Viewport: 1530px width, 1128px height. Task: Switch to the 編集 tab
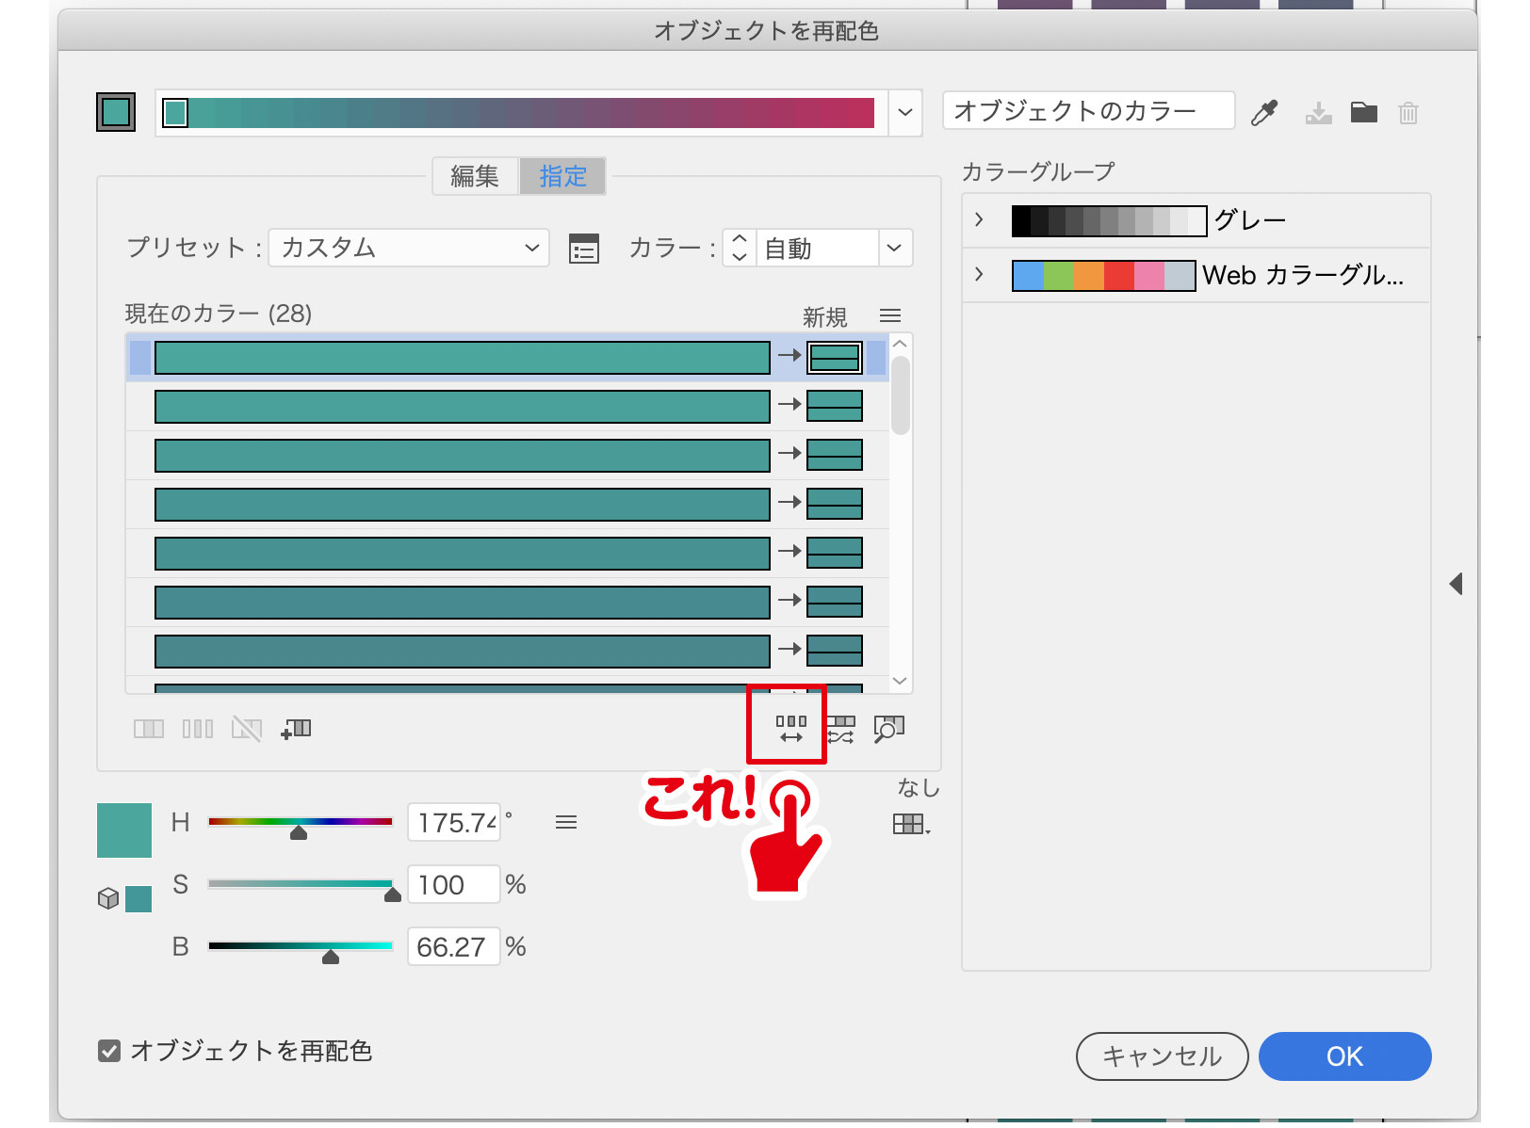(x=475, y=177)
